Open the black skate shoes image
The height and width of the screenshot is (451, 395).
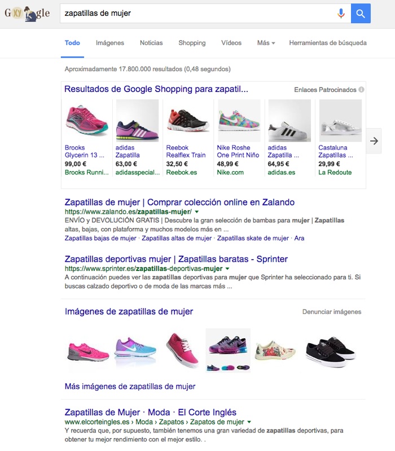331,351
